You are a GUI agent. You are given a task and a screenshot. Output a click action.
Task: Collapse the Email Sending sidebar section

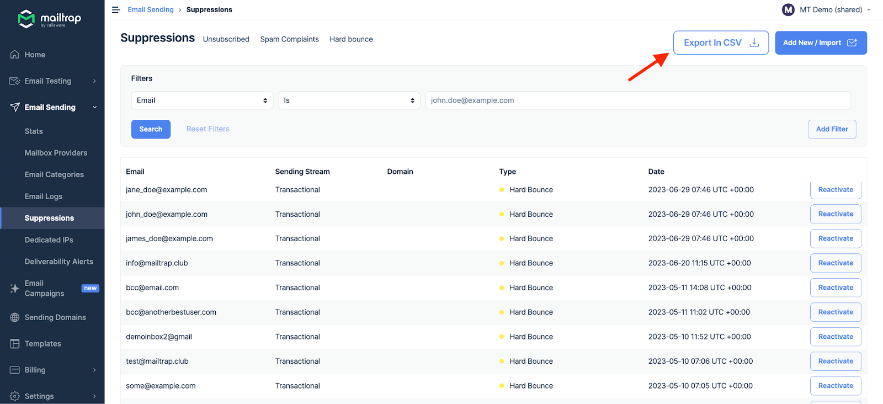tap(94, 108)
